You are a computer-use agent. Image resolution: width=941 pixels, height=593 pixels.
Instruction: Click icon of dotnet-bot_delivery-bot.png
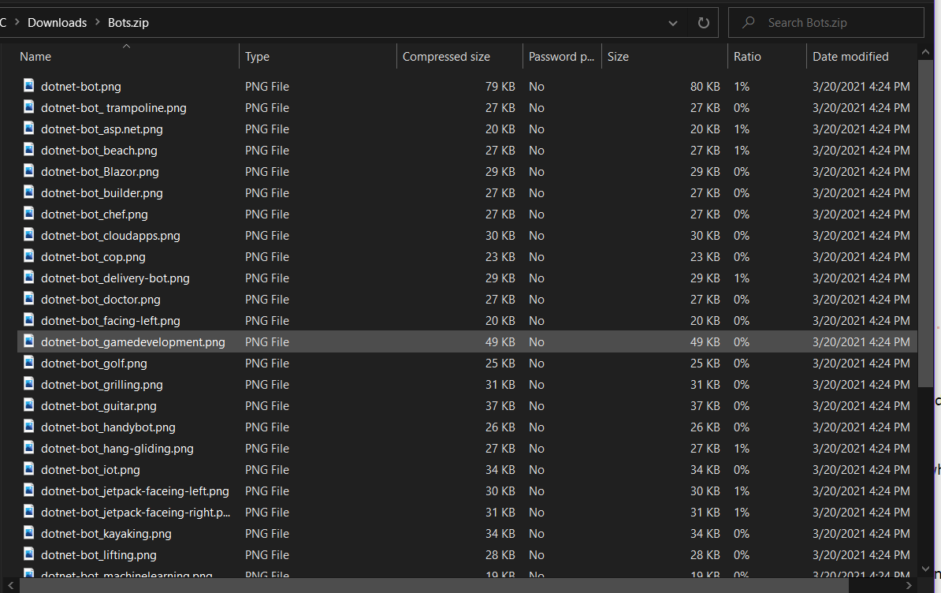click(x=29, y=278)
